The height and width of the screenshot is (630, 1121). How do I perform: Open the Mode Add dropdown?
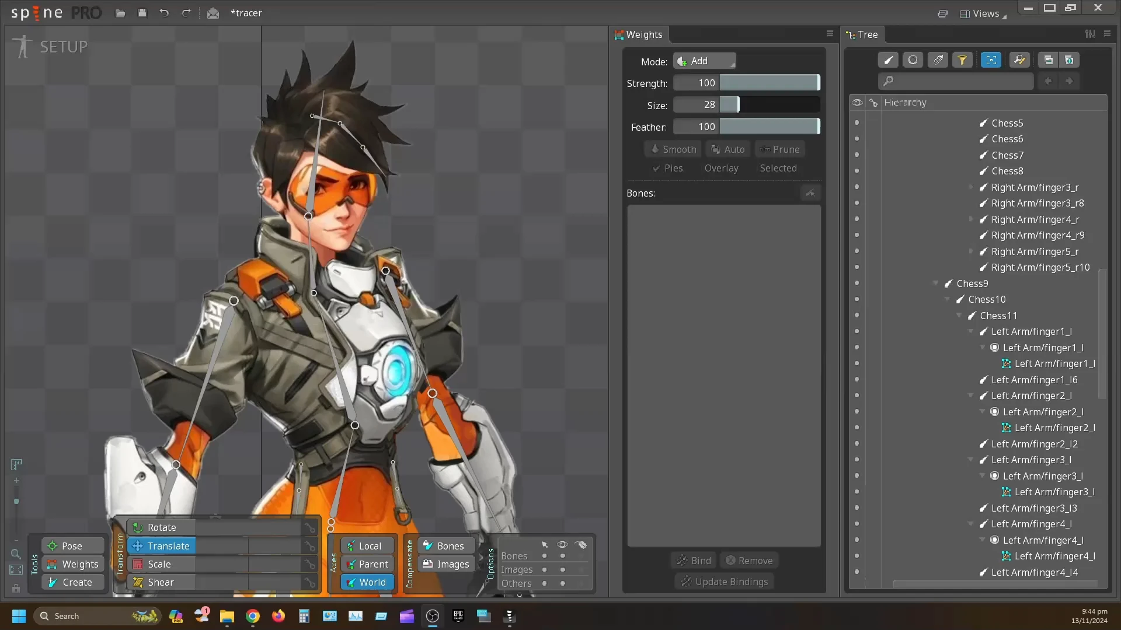pyautogui.click(x=704, y=61)
